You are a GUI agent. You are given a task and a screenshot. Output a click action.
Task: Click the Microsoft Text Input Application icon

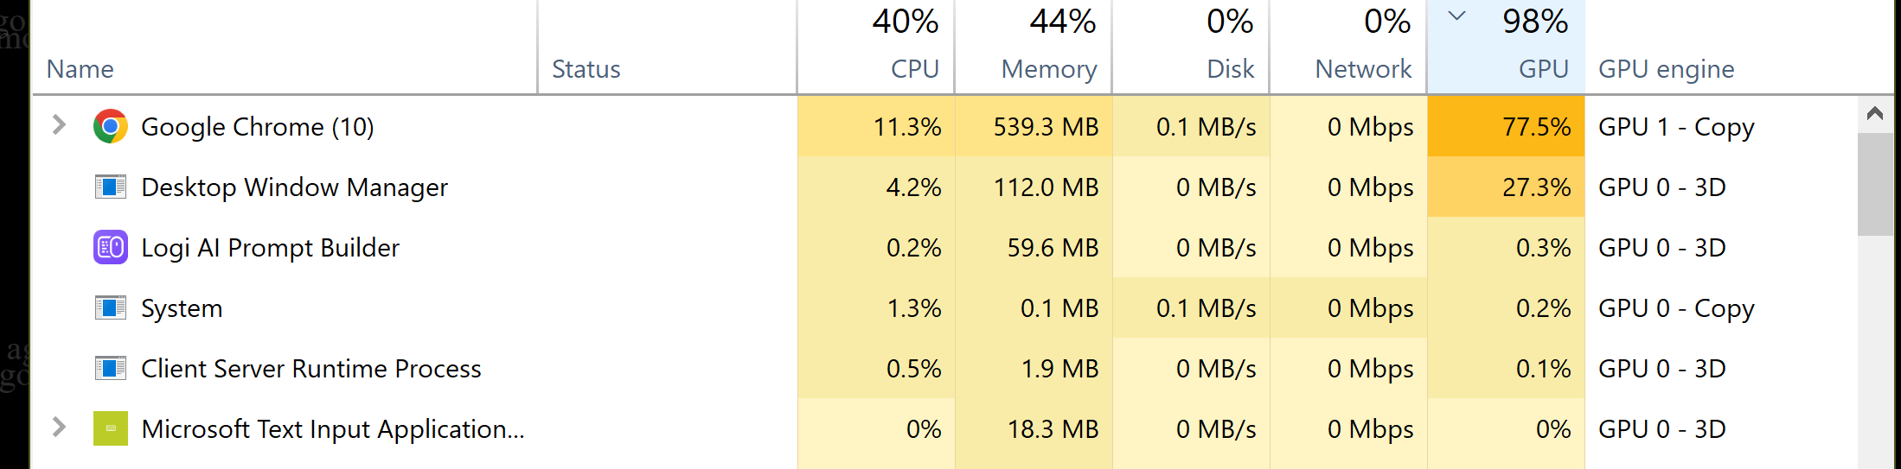pyautogui.click(x=111, y=429)
